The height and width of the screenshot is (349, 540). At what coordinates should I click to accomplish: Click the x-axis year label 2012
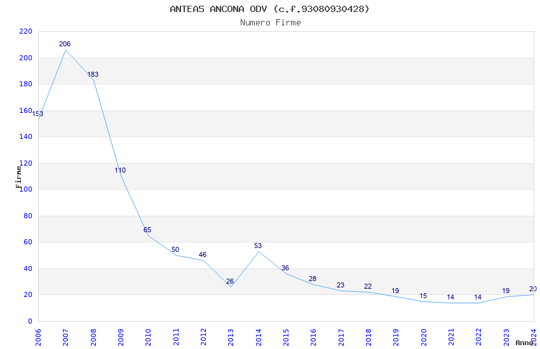point(203,338)
